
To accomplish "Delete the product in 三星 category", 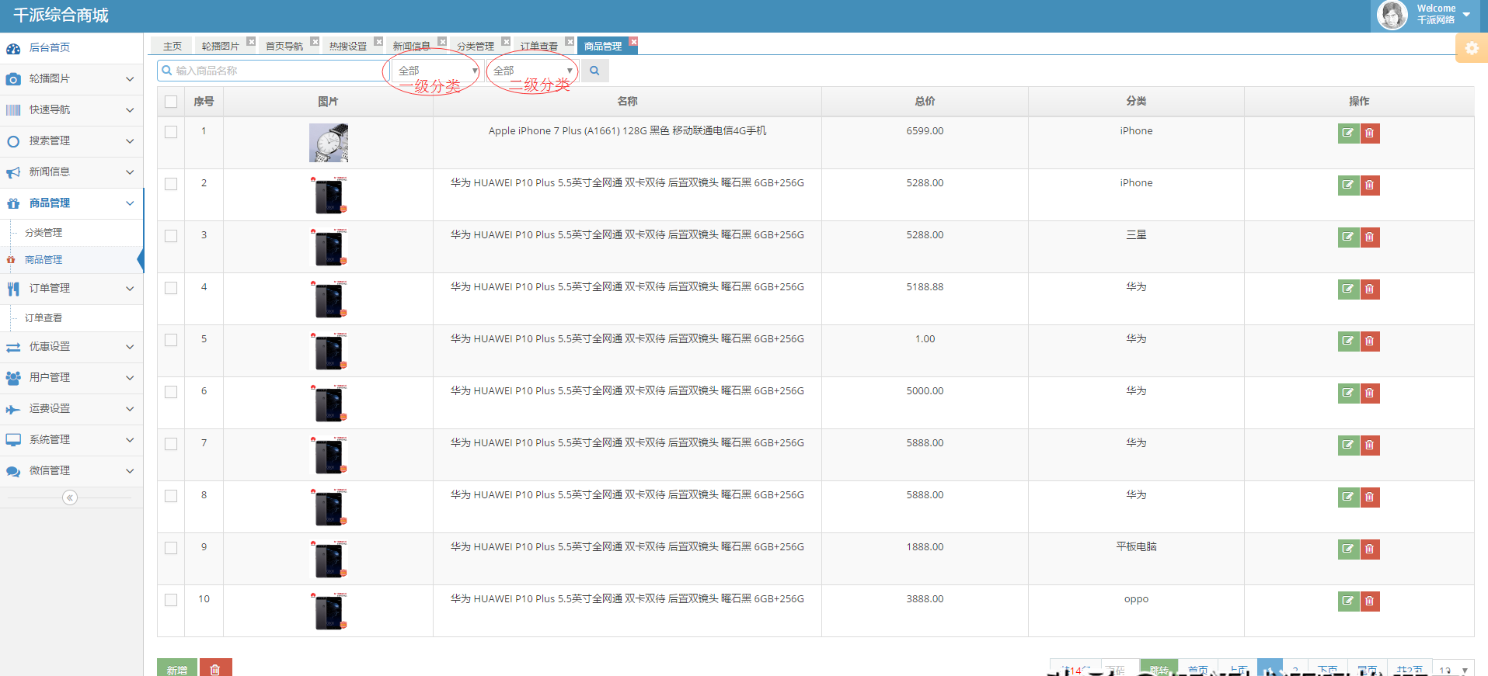I will [x=1369, y=237].
